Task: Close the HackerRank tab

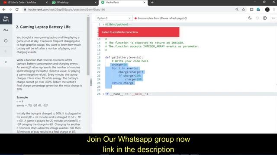Action: 144,3
